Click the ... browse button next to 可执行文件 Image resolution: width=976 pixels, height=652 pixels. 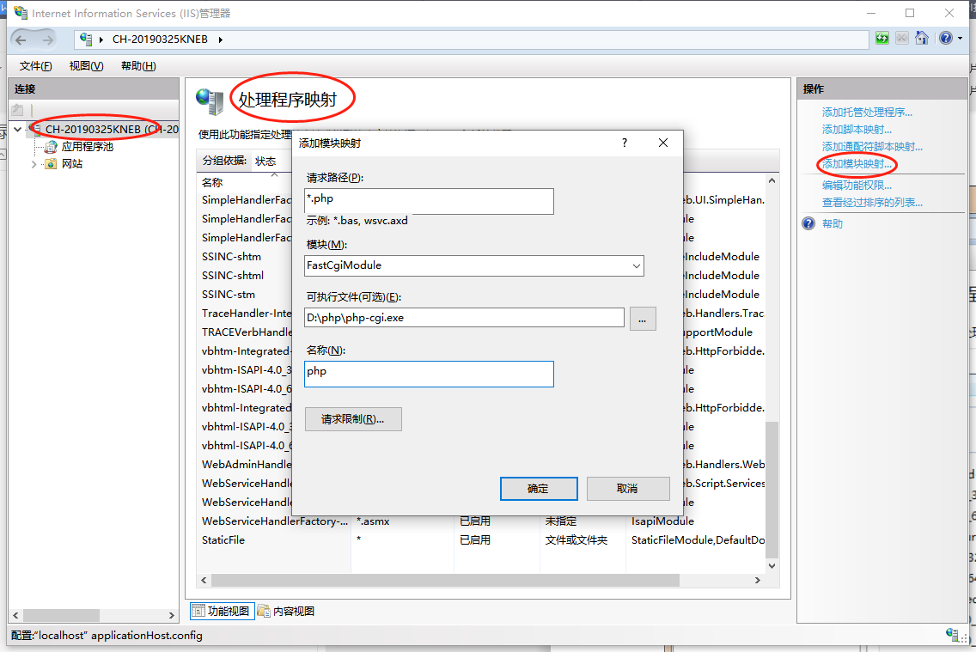(642, 317)
